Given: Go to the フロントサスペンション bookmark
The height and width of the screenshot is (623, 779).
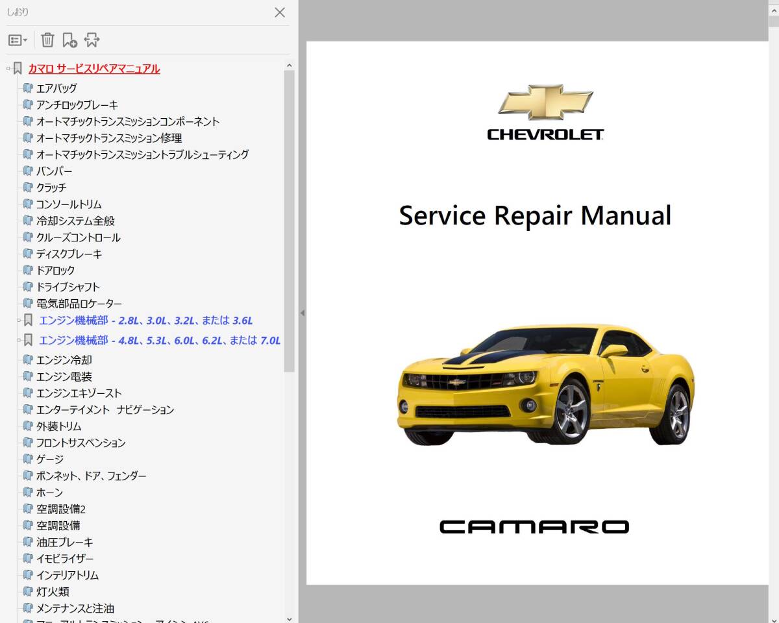Looking at the screenshot, I should click(80, 443).
